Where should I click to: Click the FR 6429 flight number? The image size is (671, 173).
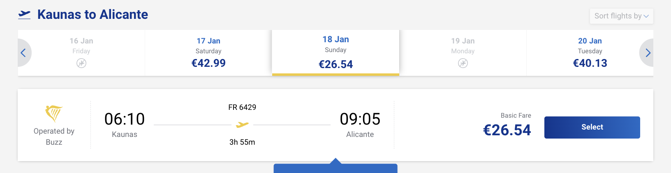(x=242, y=107)
